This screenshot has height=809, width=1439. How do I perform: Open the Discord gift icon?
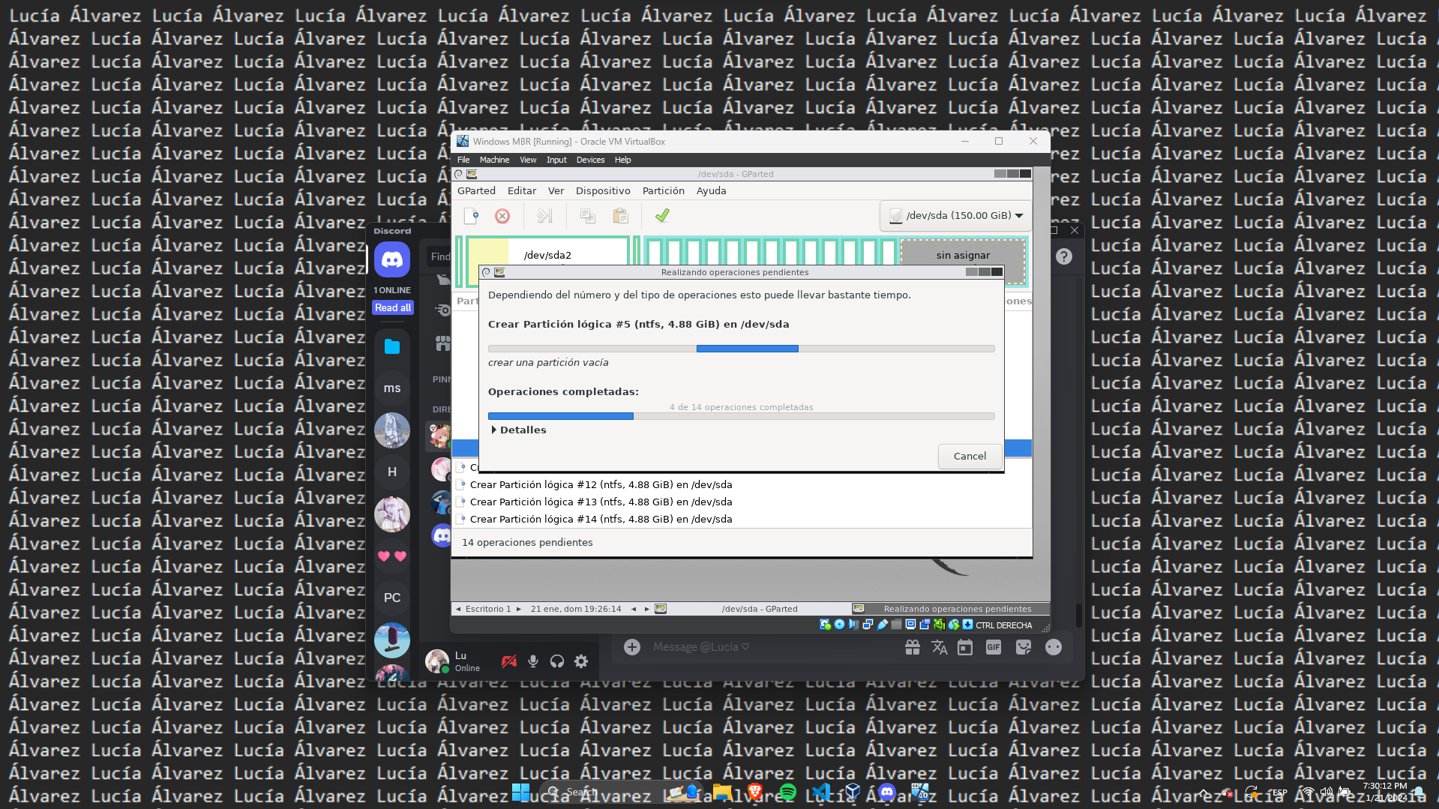[x=912, y=647]
